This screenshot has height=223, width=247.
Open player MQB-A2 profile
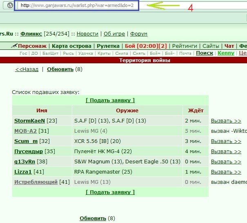click(x=25, y=131)
